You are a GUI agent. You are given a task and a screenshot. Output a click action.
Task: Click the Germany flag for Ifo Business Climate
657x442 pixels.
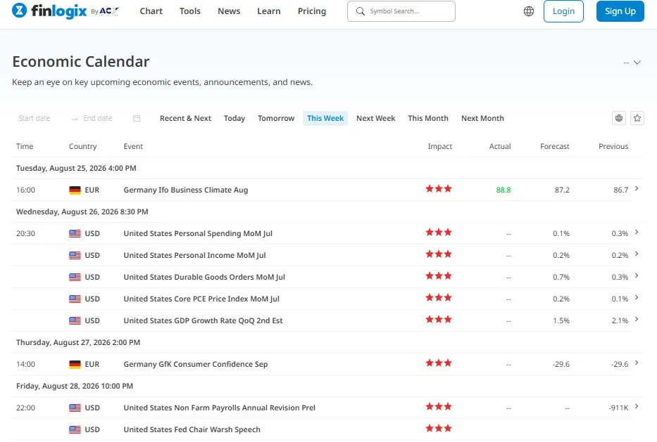click(x=75, y=190)
